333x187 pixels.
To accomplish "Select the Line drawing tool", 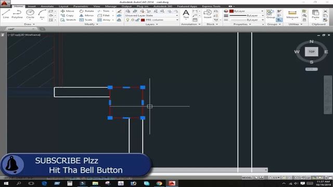I will pos(6,14).
